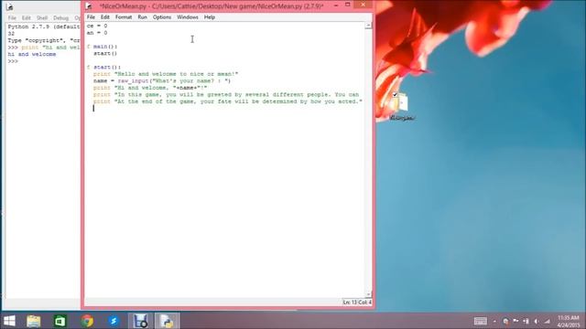This screenshot has width=586, height=329.
Task: Open the Edit menu in NiceOrMean.py editor
Action: (105, 17)
